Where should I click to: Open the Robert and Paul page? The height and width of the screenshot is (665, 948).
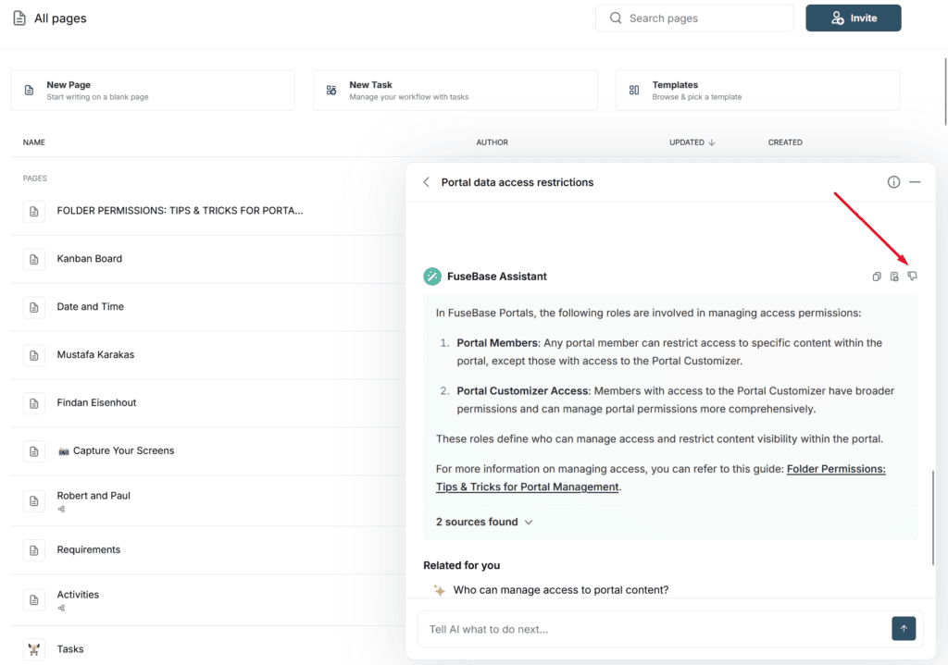coord(94,495)
